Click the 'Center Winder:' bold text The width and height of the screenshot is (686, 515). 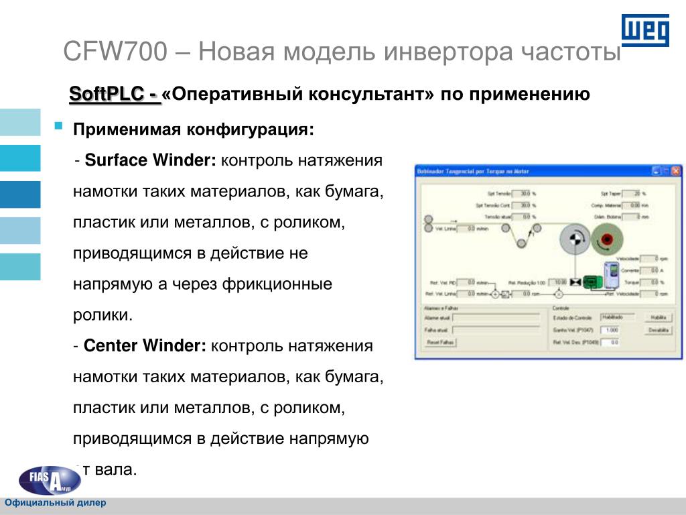[145, 345]
